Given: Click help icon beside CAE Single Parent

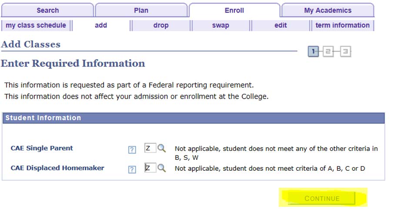Looking at the screenshot, I should point(132,150).
